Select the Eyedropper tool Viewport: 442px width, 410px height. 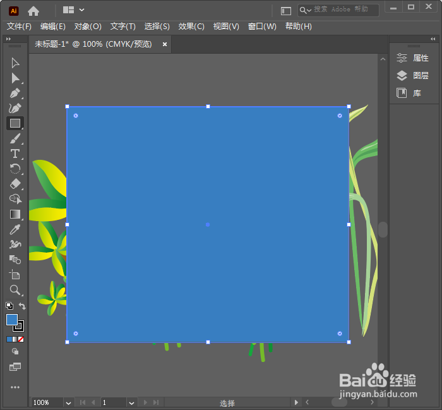tap(15, 229)
